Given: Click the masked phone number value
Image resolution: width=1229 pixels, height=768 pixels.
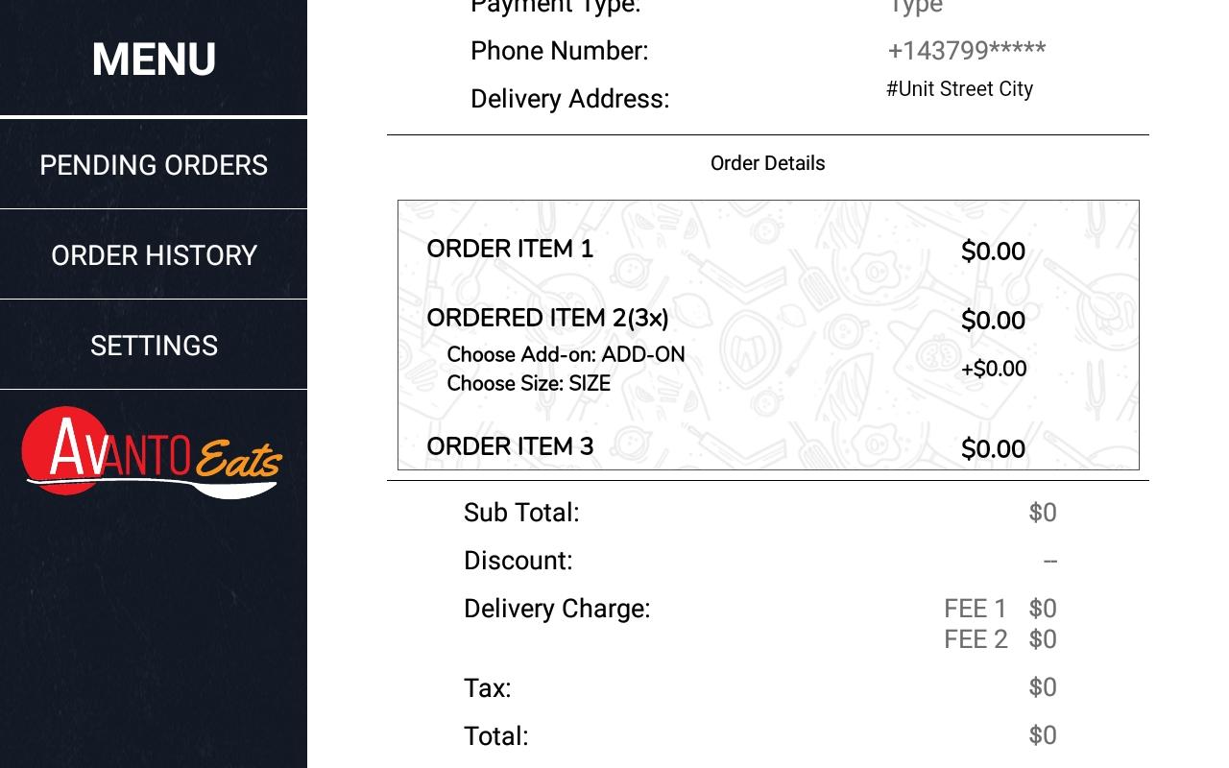Looking at the screenshot, I should coord(966,50).
